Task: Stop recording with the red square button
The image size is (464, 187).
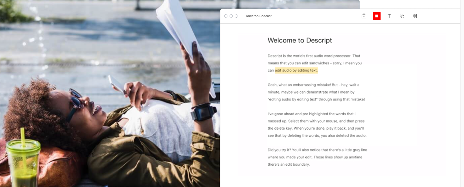Action: 376,16
